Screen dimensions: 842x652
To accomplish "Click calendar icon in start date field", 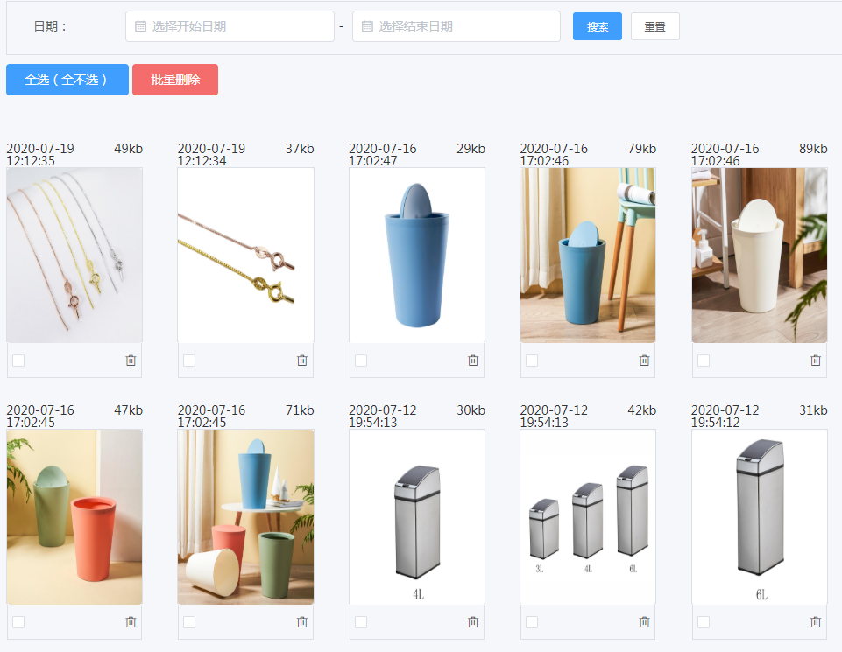I will (140, 26).
